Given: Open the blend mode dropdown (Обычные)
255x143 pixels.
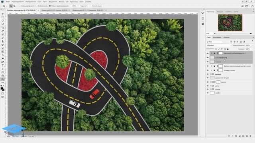Looking at the screenshot, I should (219, 46).
